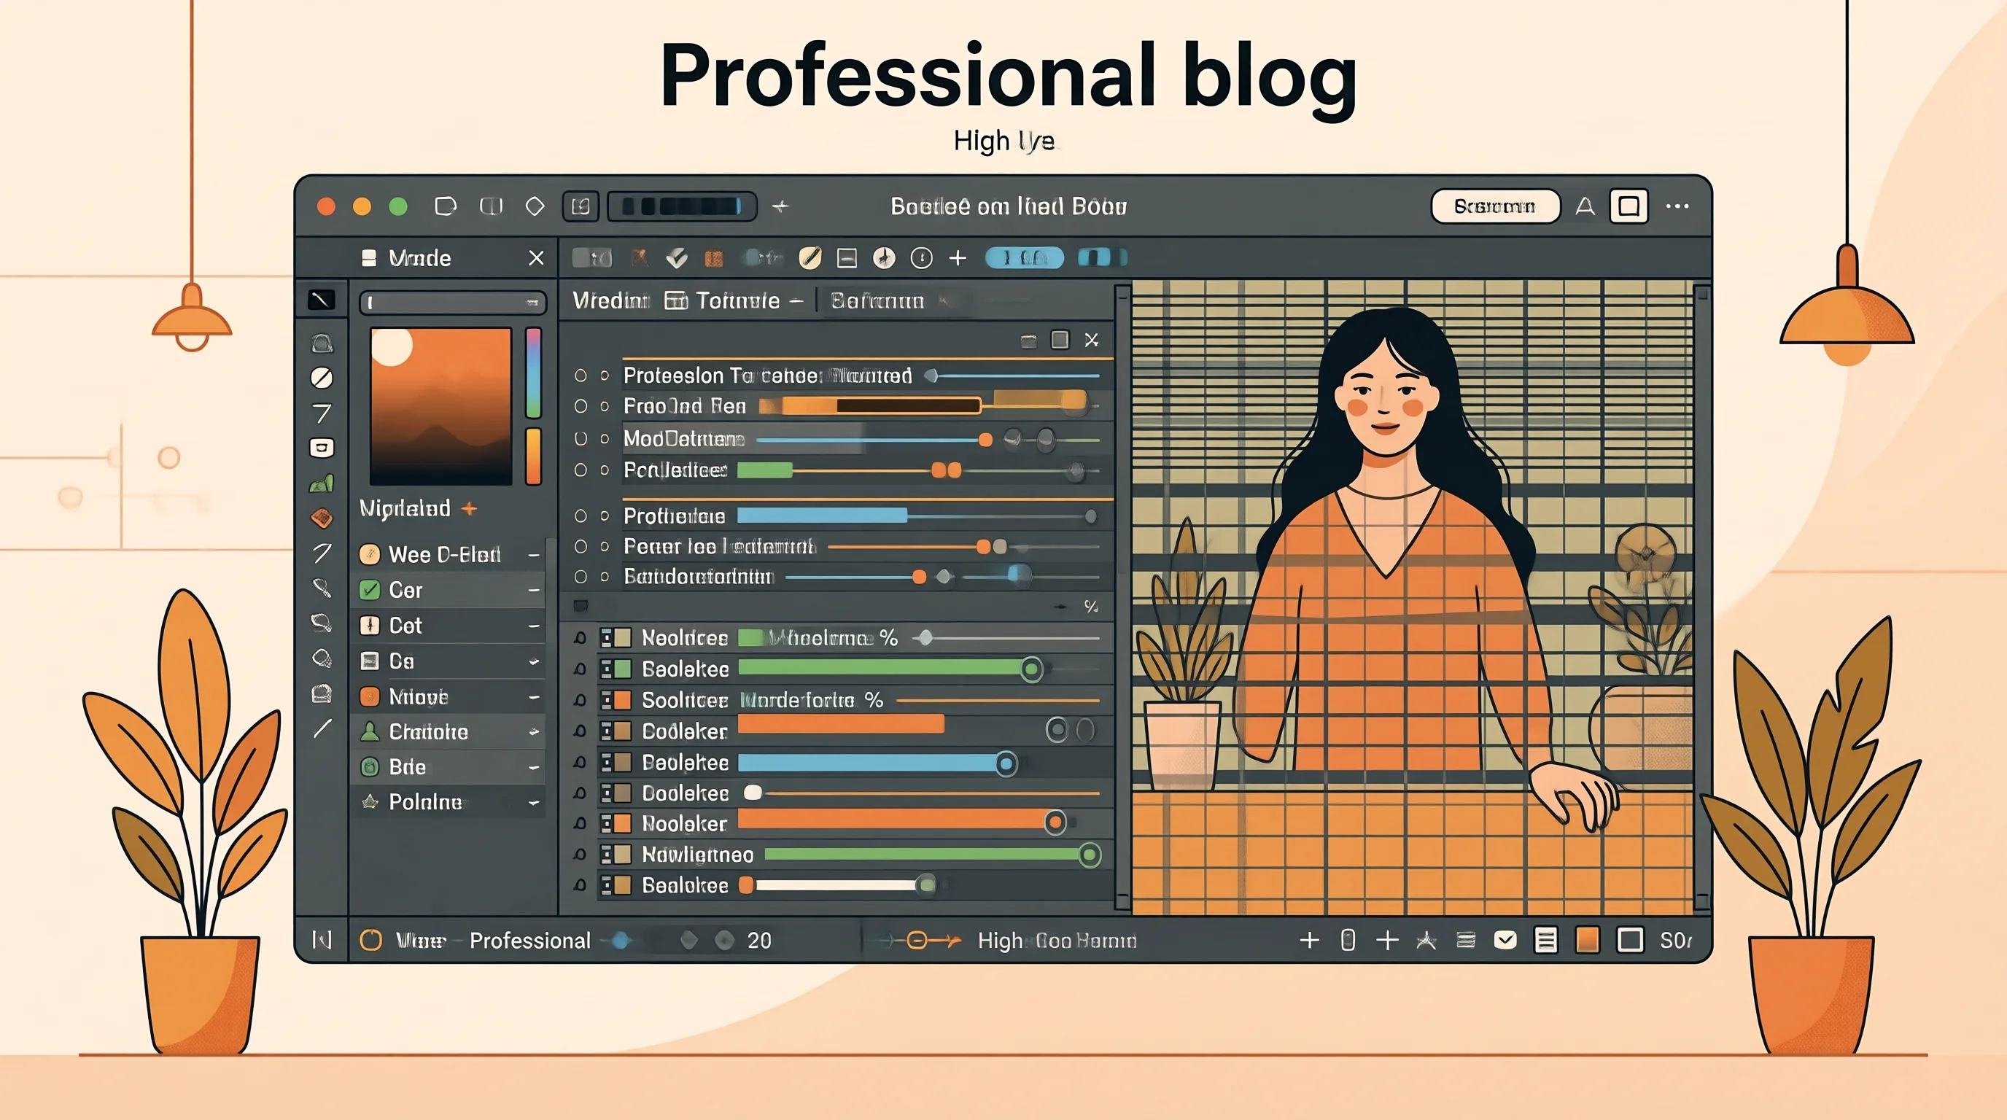Screen dimensions: 2007x1120
Task: Click the orange pencil icon in toolbar
Action: [810, 257]
